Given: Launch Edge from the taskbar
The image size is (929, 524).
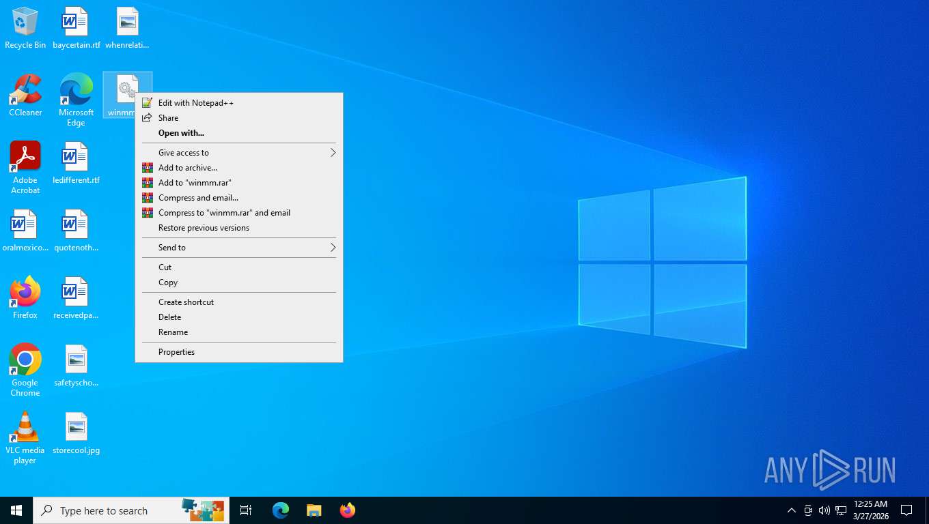Looking at the screenshot, I should pos(281,510).
